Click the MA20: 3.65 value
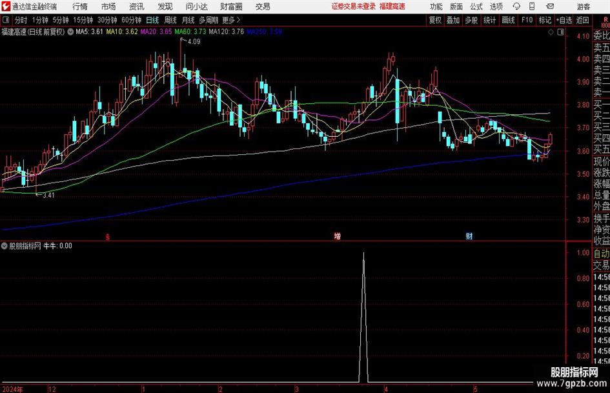610x393 pixels. (x=156, y=32)
